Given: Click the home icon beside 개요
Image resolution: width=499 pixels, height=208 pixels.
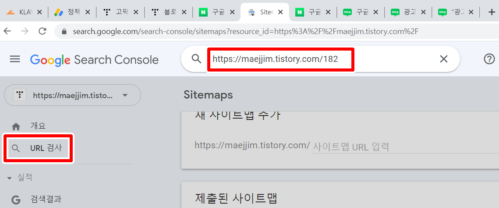Looking at the screenshot, I should [x=16, y=126].
